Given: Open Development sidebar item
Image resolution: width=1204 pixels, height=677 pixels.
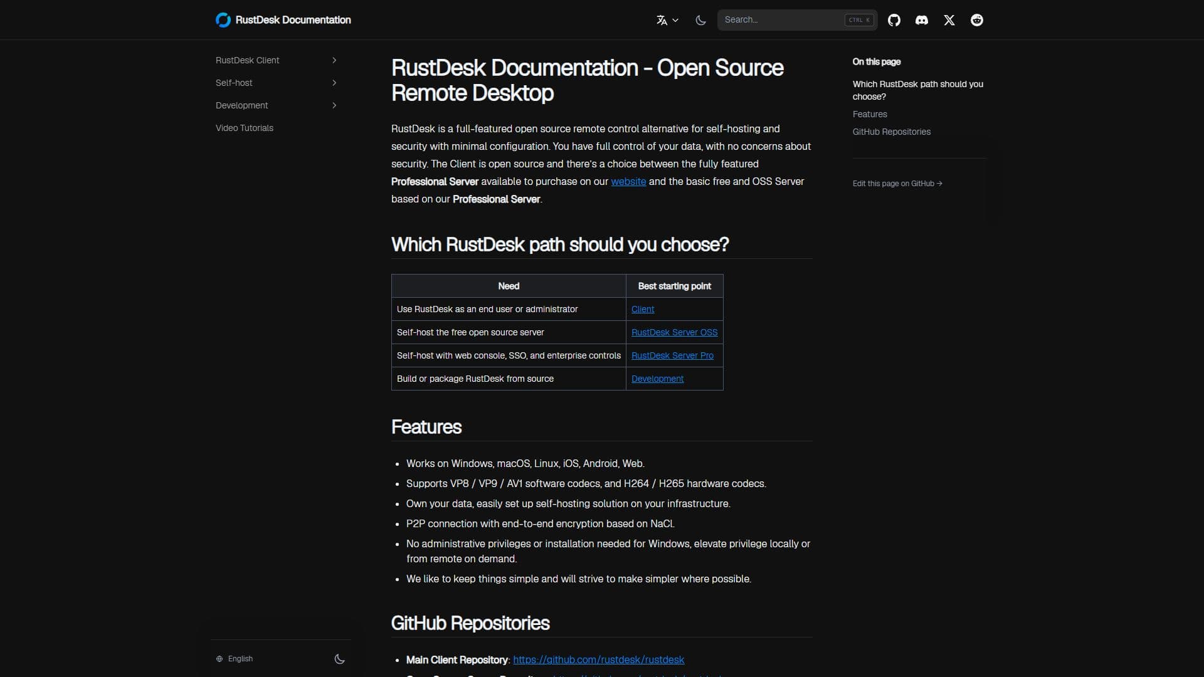Looking at the screenshot, I should point(241,105).
